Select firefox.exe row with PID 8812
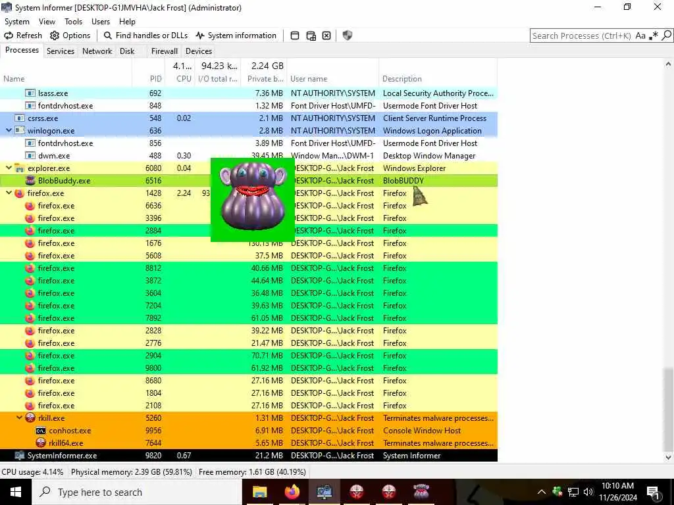Viewport: 674px width, 505px height. click(x=248, y=268)
